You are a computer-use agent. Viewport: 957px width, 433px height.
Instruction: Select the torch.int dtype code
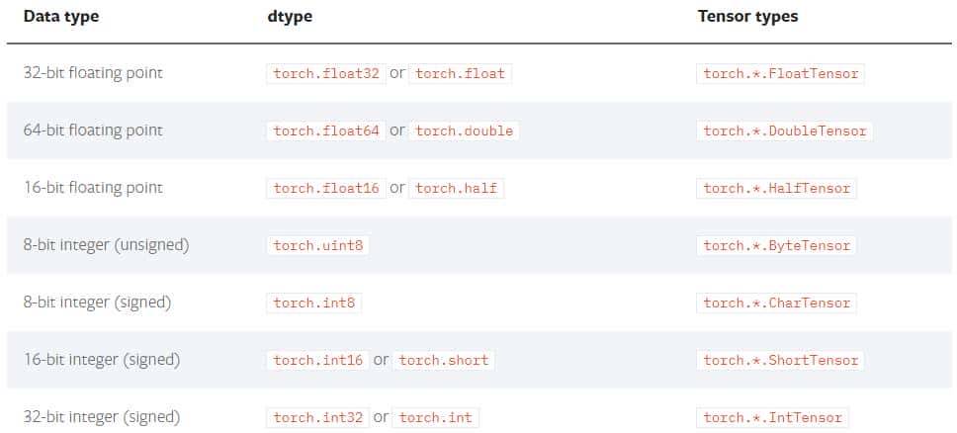pos(435,417)
